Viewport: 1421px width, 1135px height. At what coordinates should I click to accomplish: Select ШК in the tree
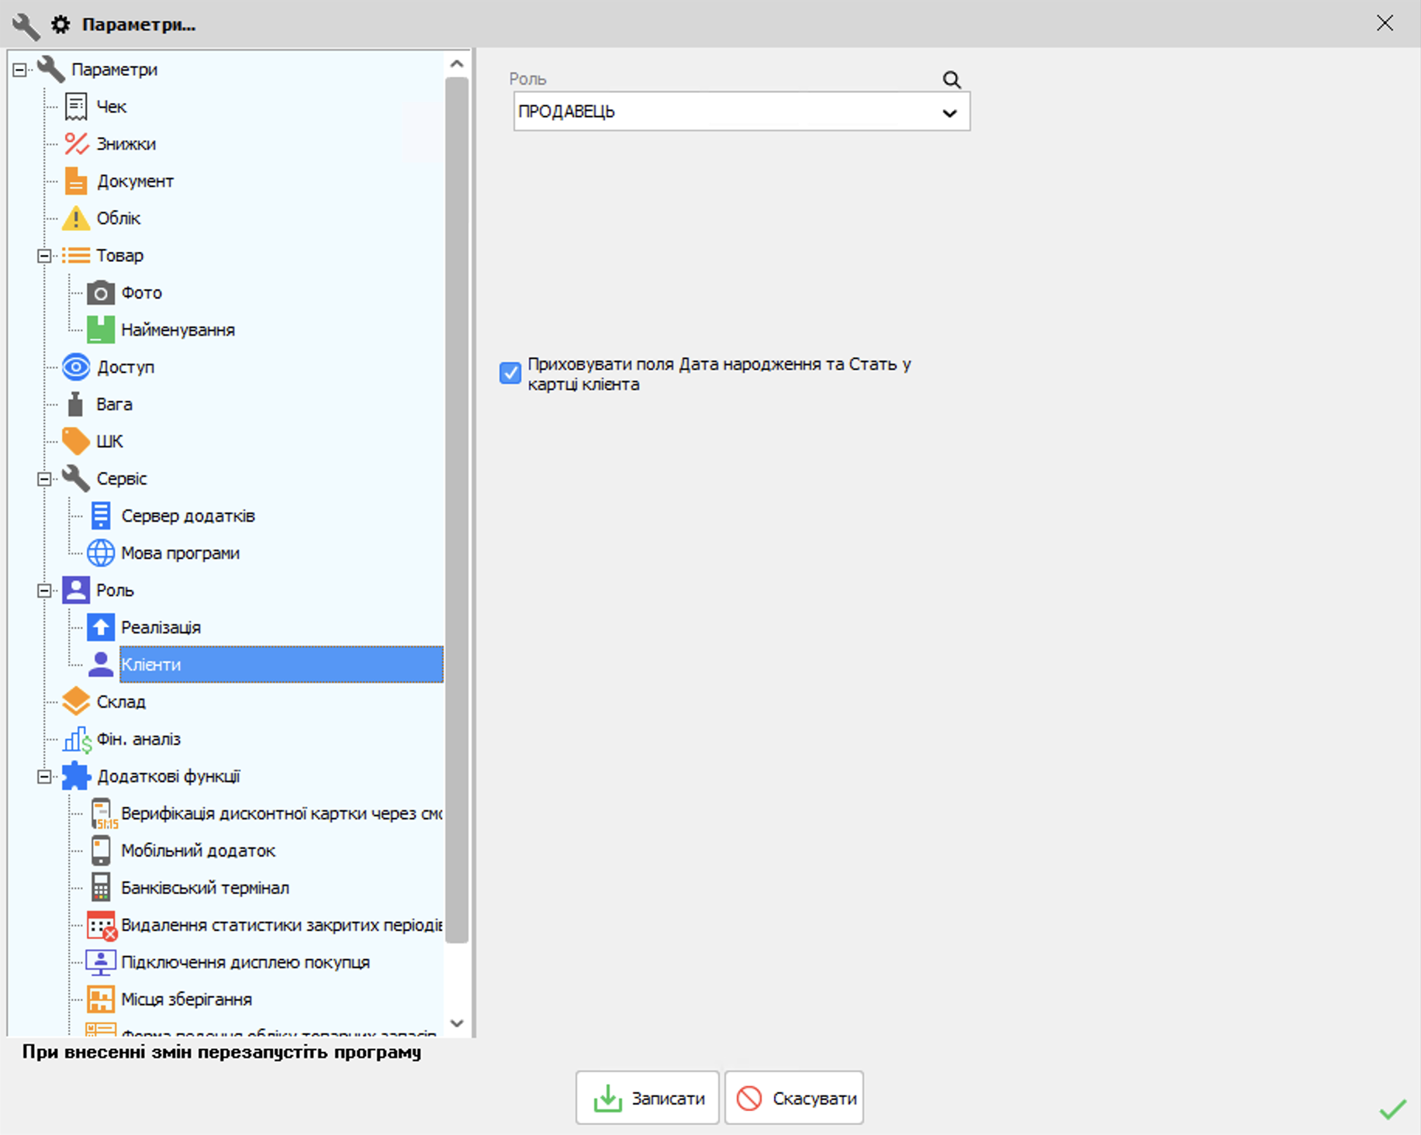[x=109, y=442]
